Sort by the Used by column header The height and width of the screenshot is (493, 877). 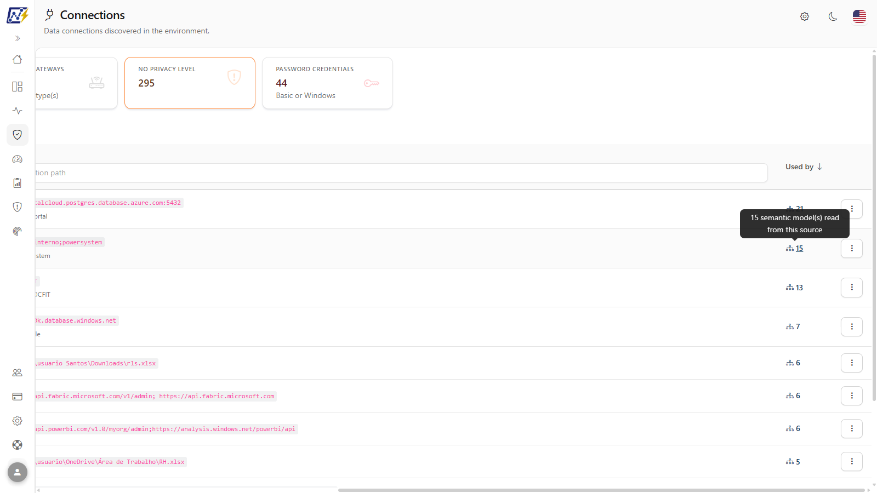coord(804,167)
